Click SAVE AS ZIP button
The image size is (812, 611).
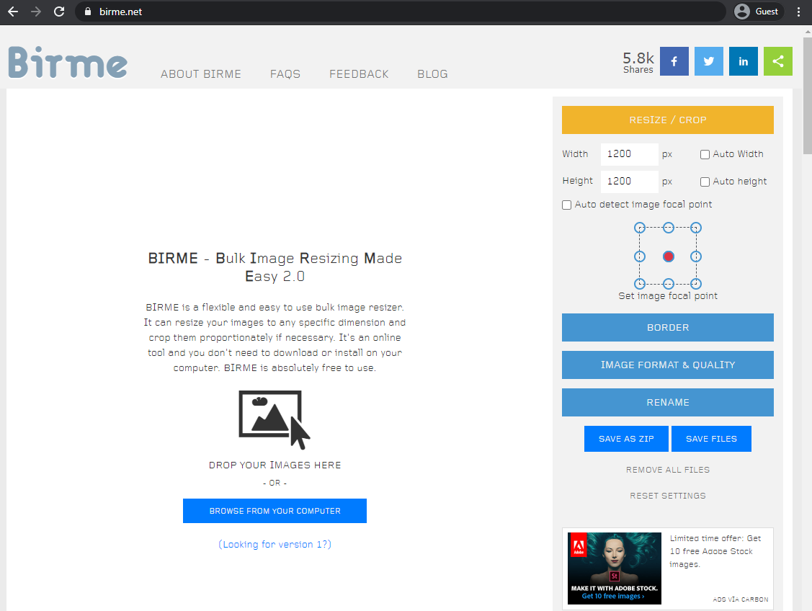626,439
